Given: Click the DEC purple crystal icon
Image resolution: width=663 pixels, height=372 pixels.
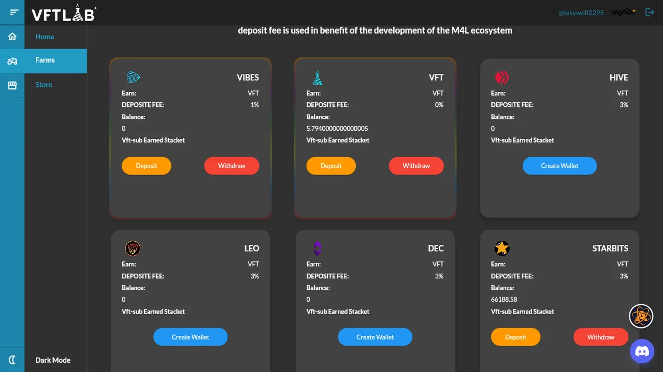Looking at the screenshot, I should [318, 249].
